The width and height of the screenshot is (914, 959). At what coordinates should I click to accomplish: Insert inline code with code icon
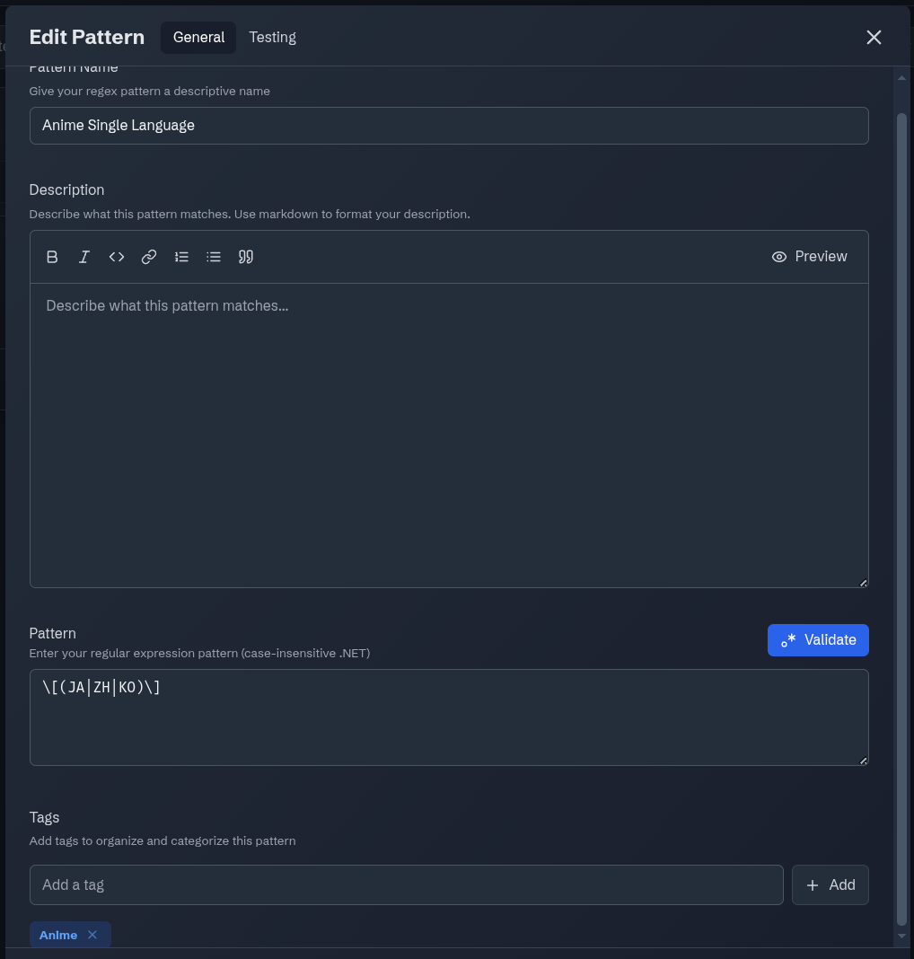tap(117, 257)
